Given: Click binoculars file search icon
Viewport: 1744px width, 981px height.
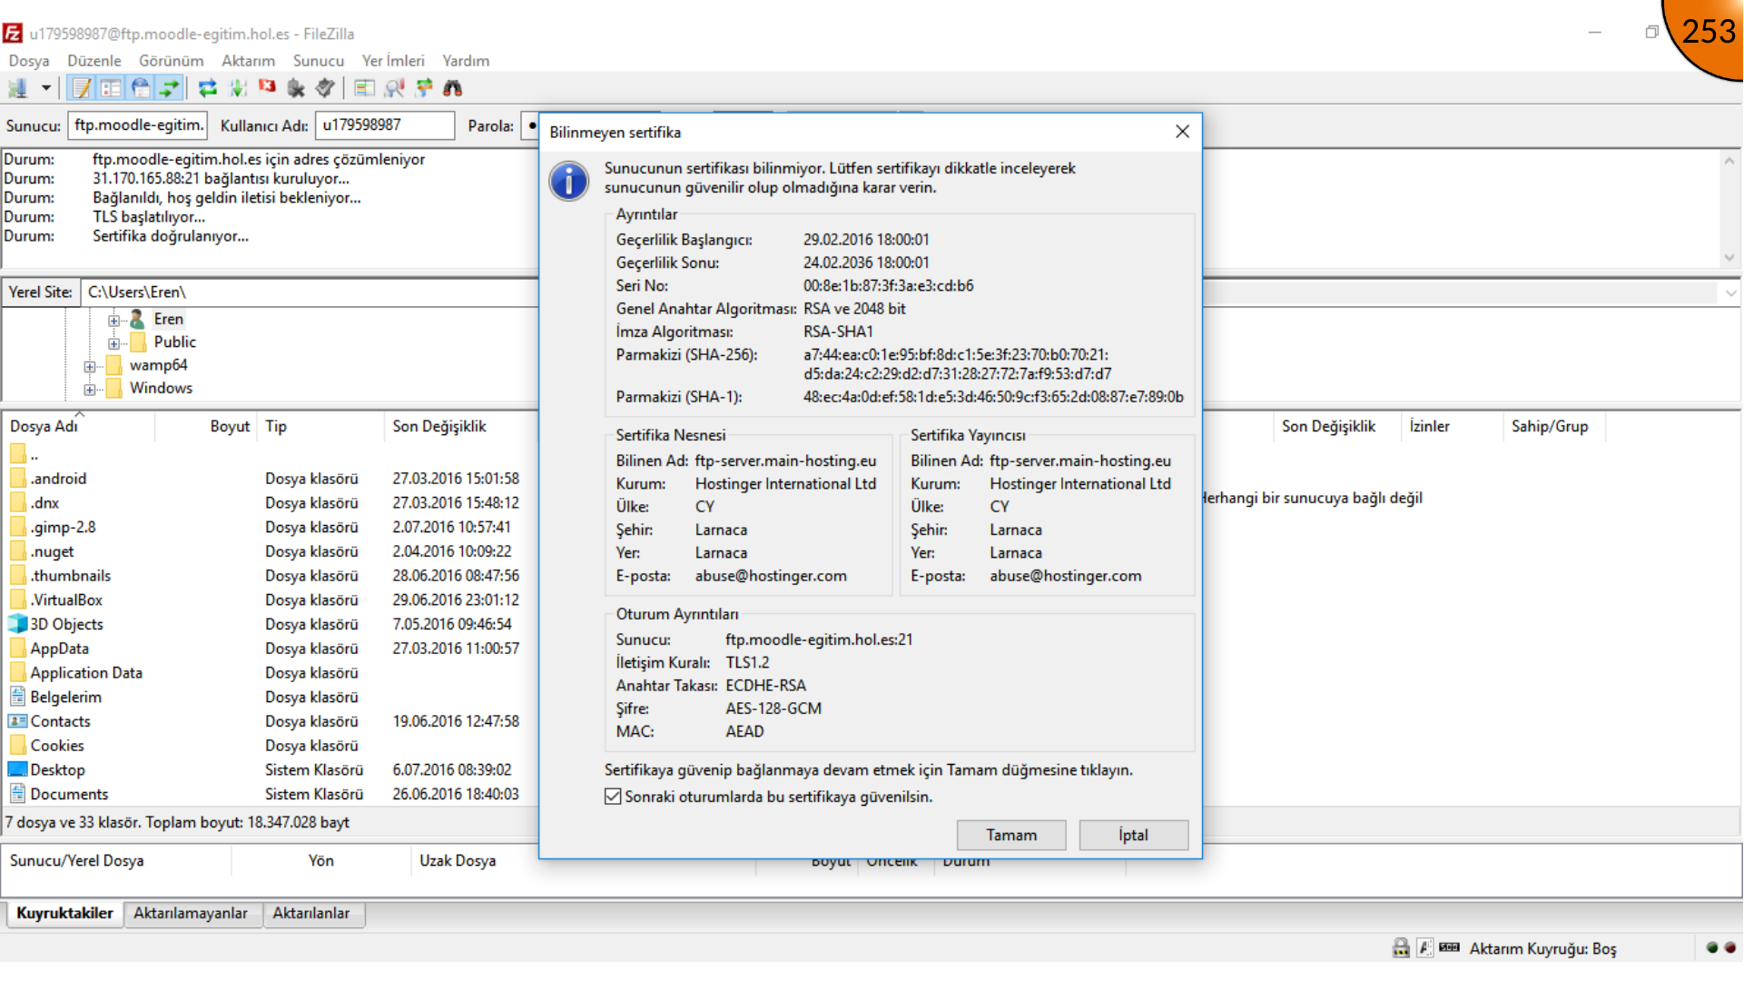Looking at the screenshot, I should tap(453, 88).
